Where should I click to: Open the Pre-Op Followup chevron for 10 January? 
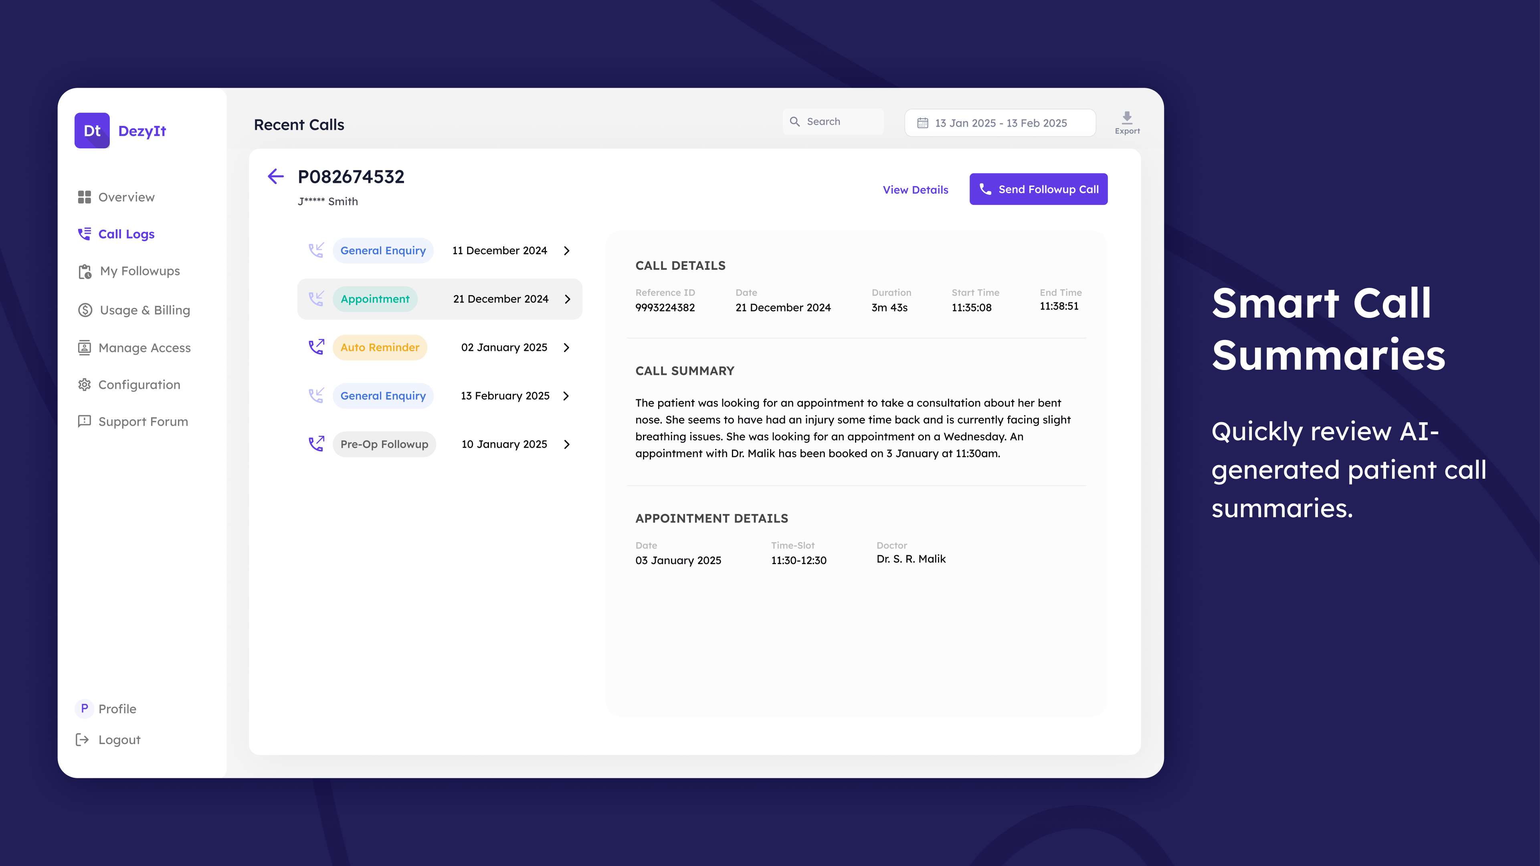[x=567, y=444]
